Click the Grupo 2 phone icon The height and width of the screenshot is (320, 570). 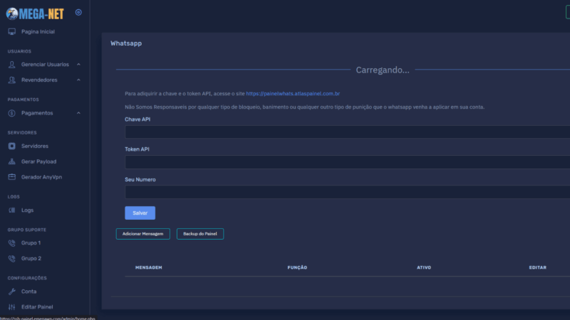click(12, 258)
